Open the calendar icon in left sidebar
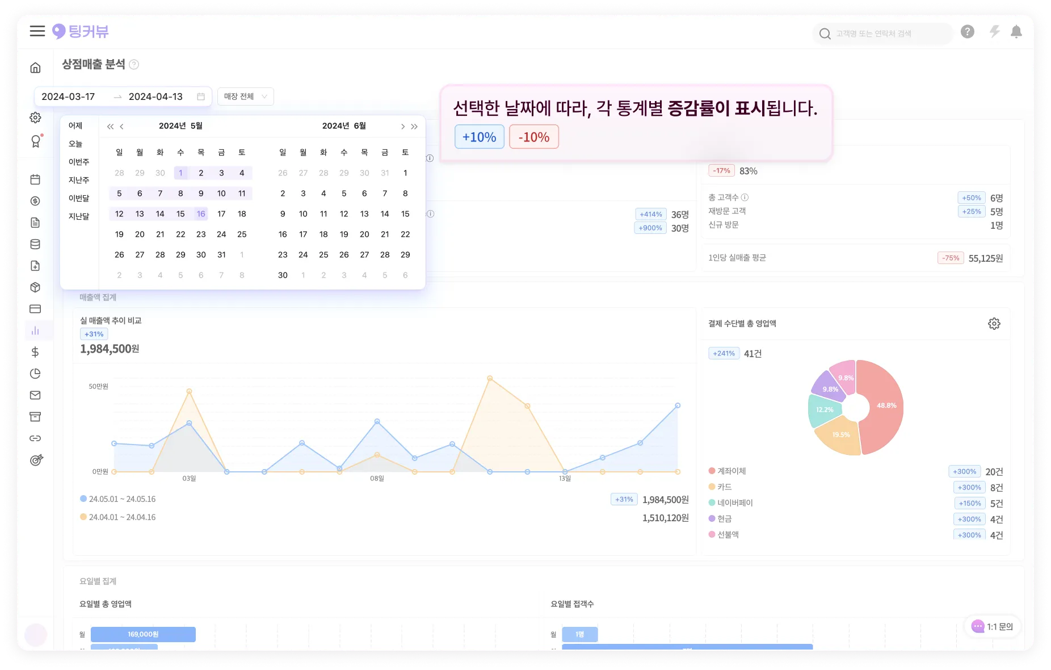The width and height of the screenshot is (1051, 670). pyautogui.click(x=35, y=179)
